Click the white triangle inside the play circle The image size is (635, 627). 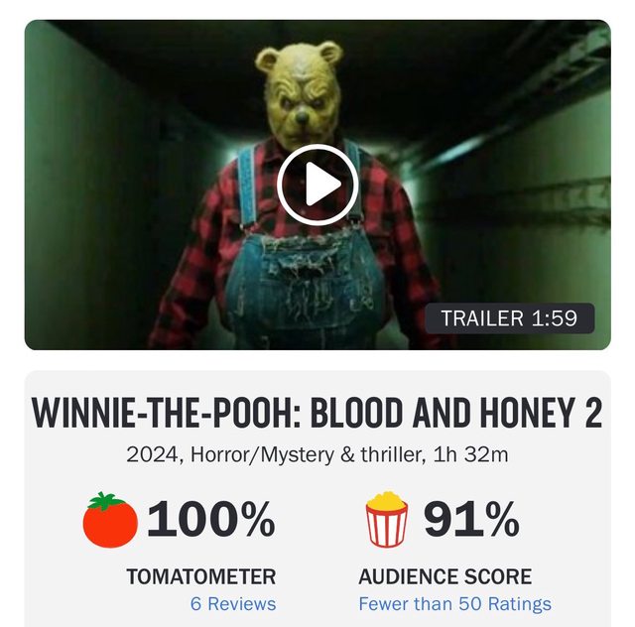point(321,184)
